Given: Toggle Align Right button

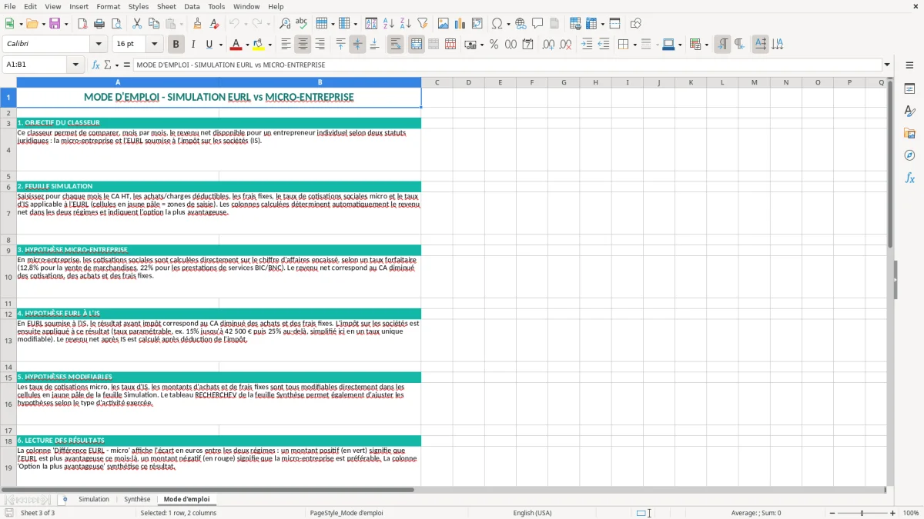Looking at the screenshot, I should pos(320,45).
